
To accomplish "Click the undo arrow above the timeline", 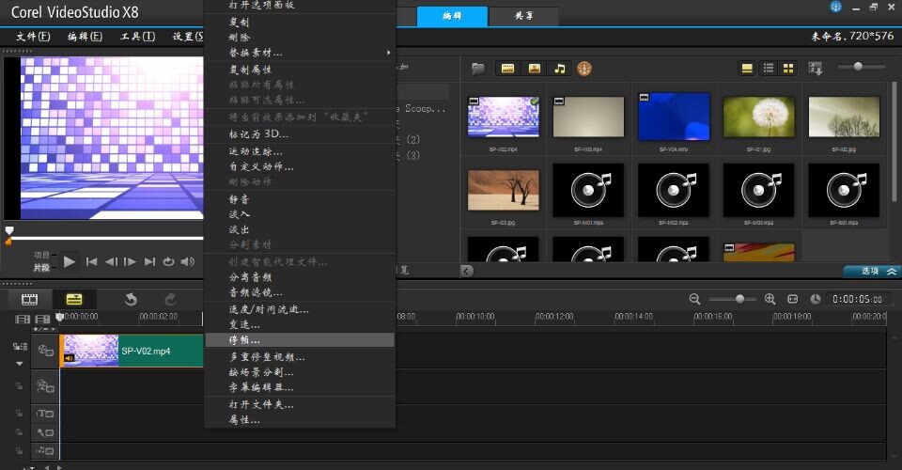I will pos(132,299).
